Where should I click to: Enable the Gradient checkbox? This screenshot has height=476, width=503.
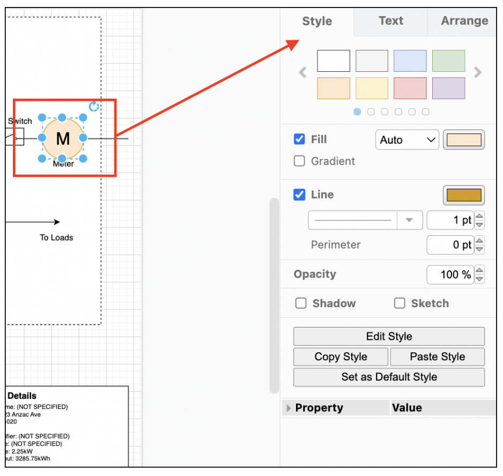point(299,161)
